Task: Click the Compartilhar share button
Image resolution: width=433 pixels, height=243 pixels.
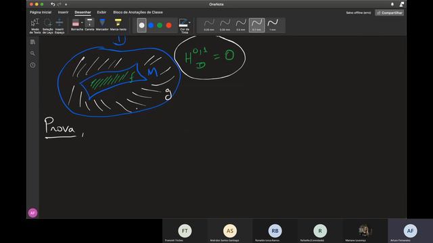Action: click(x=390, y=13)
